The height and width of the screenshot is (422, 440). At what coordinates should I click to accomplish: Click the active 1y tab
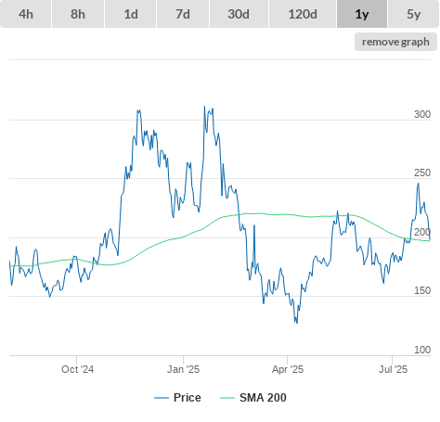(362, 14)
